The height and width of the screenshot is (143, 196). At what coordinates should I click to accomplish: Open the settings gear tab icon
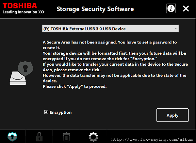point(93,137)
